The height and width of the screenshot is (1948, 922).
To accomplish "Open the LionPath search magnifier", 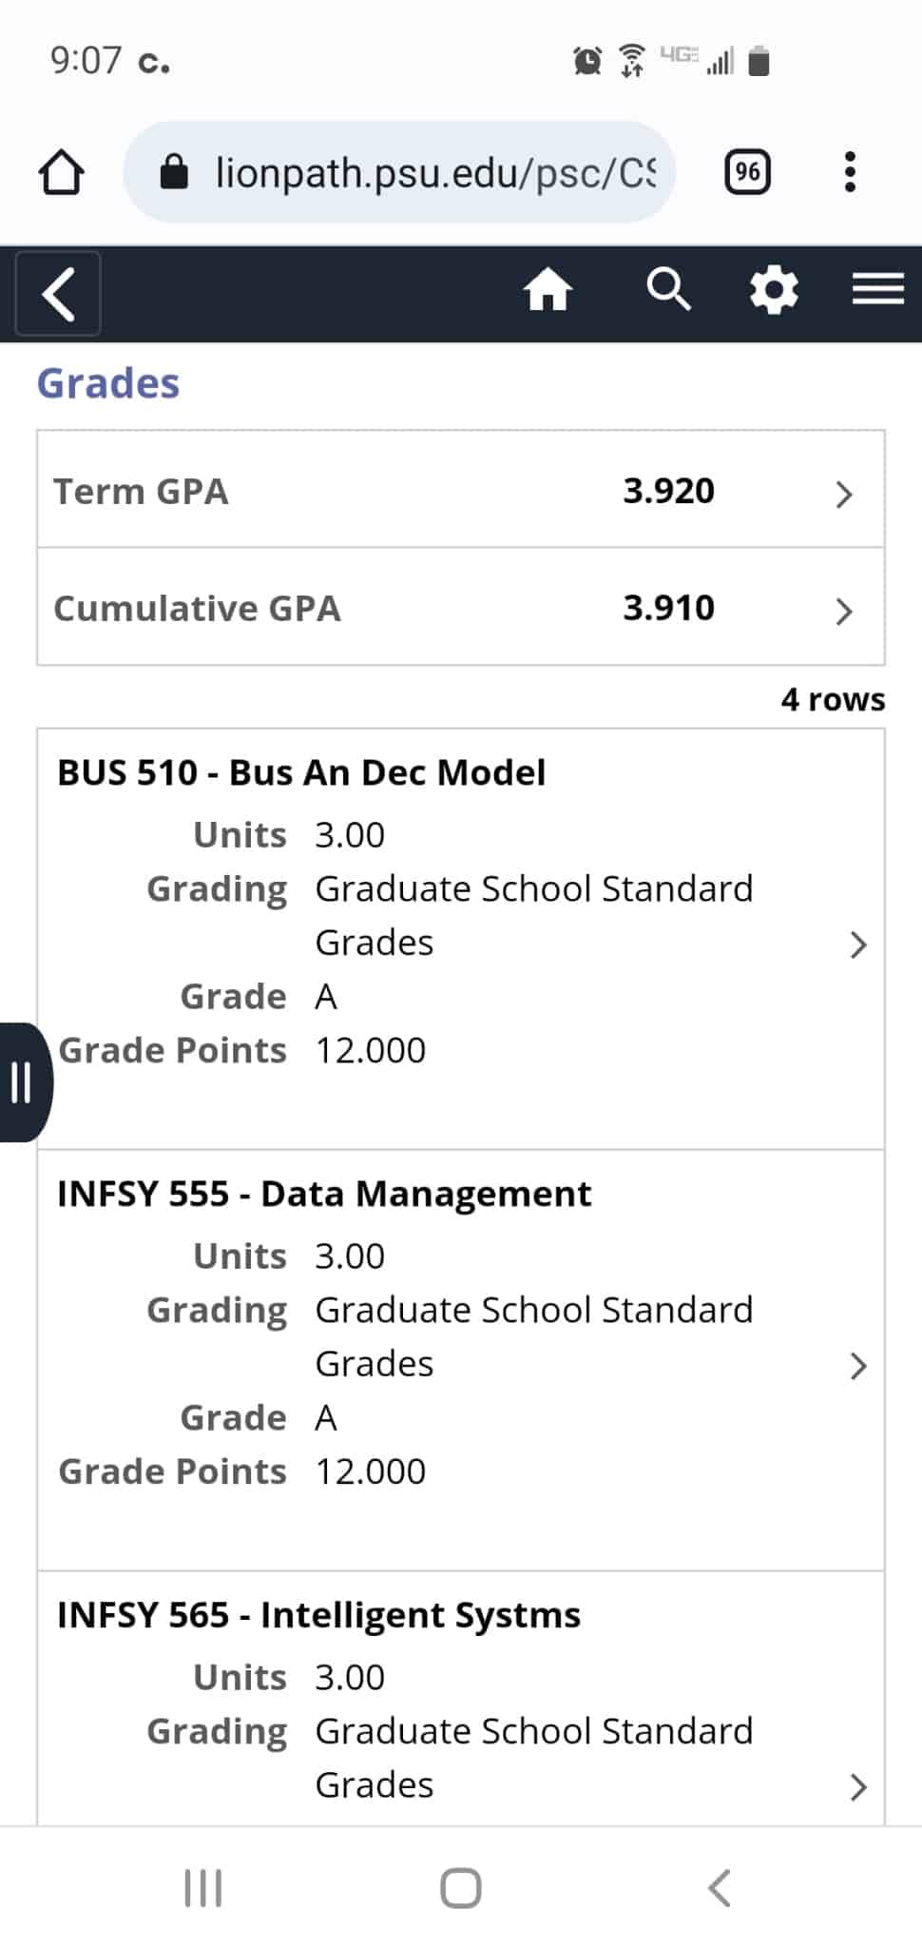I will click(668, 289).
